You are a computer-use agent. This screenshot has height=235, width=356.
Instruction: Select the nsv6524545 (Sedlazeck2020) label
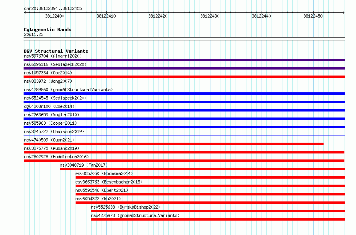pyautogui.click(x=55, y=98)
